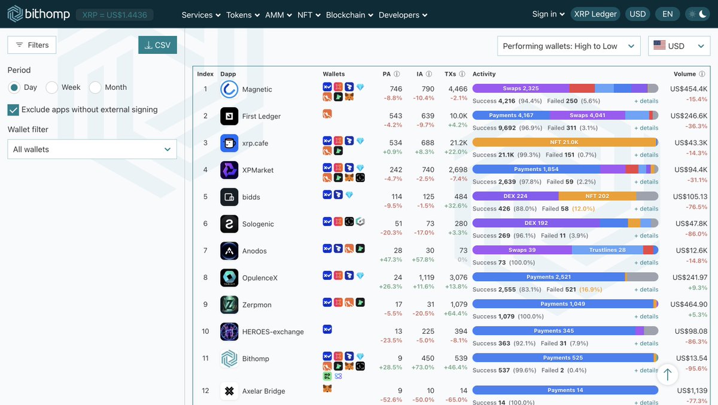Open the Developers menu
Image resolution: width=718 pixels, height=405 pixels.
pyautogui.click(x=403, y=15)
